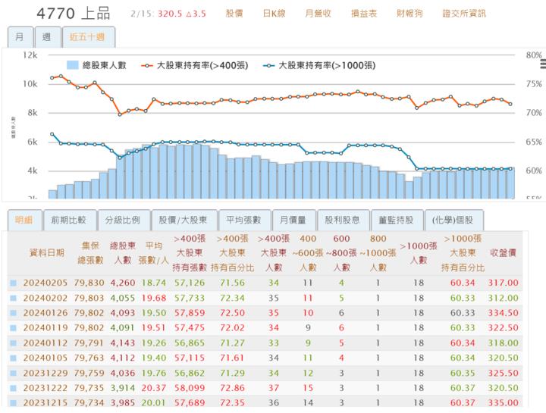Click shareholder count 4,260 cell
The width and height of the screenshot is (546, 413).
[x=123, y=283]
